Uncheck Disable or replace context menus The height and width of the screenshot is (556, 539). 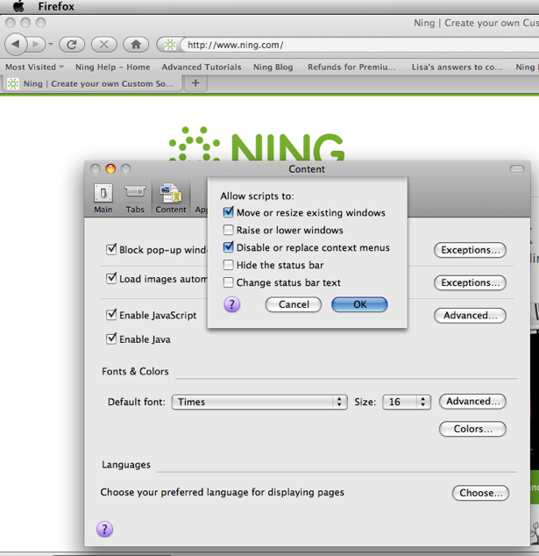coord(229,247)
